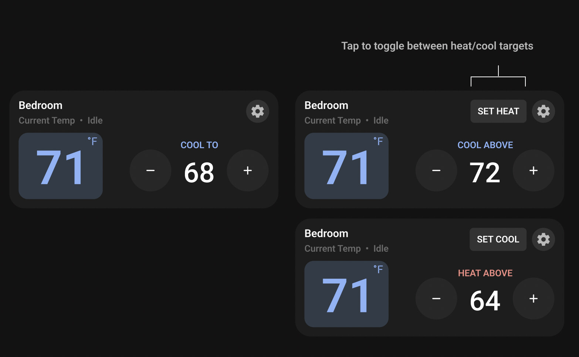This screenshot has width=579, height=357.
Task: Tap the 68 COOL TO target value
Action: 199,172
